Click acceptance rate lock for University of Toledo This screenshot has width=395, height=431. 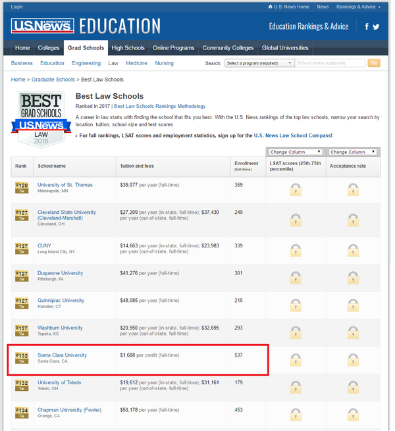(353, 388)
